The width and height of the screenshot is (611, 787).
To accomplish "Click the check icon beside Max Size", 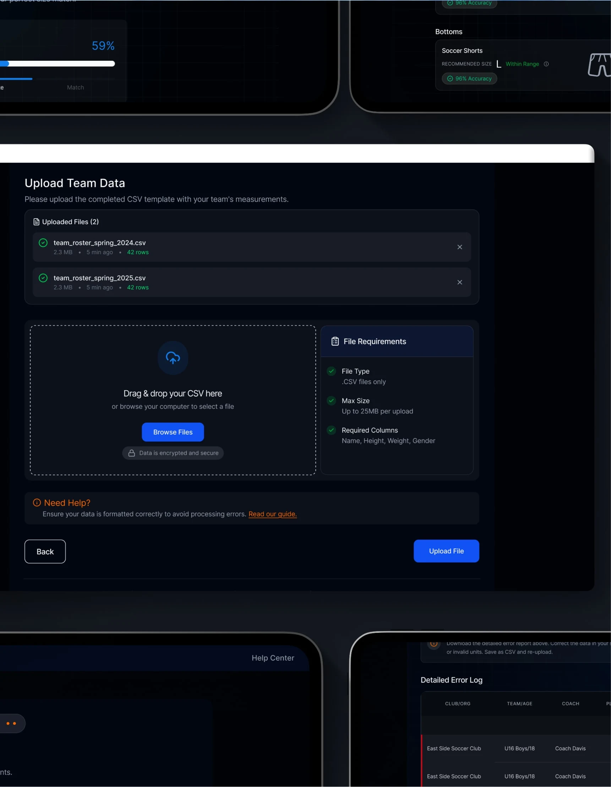I will click(332, 400).
